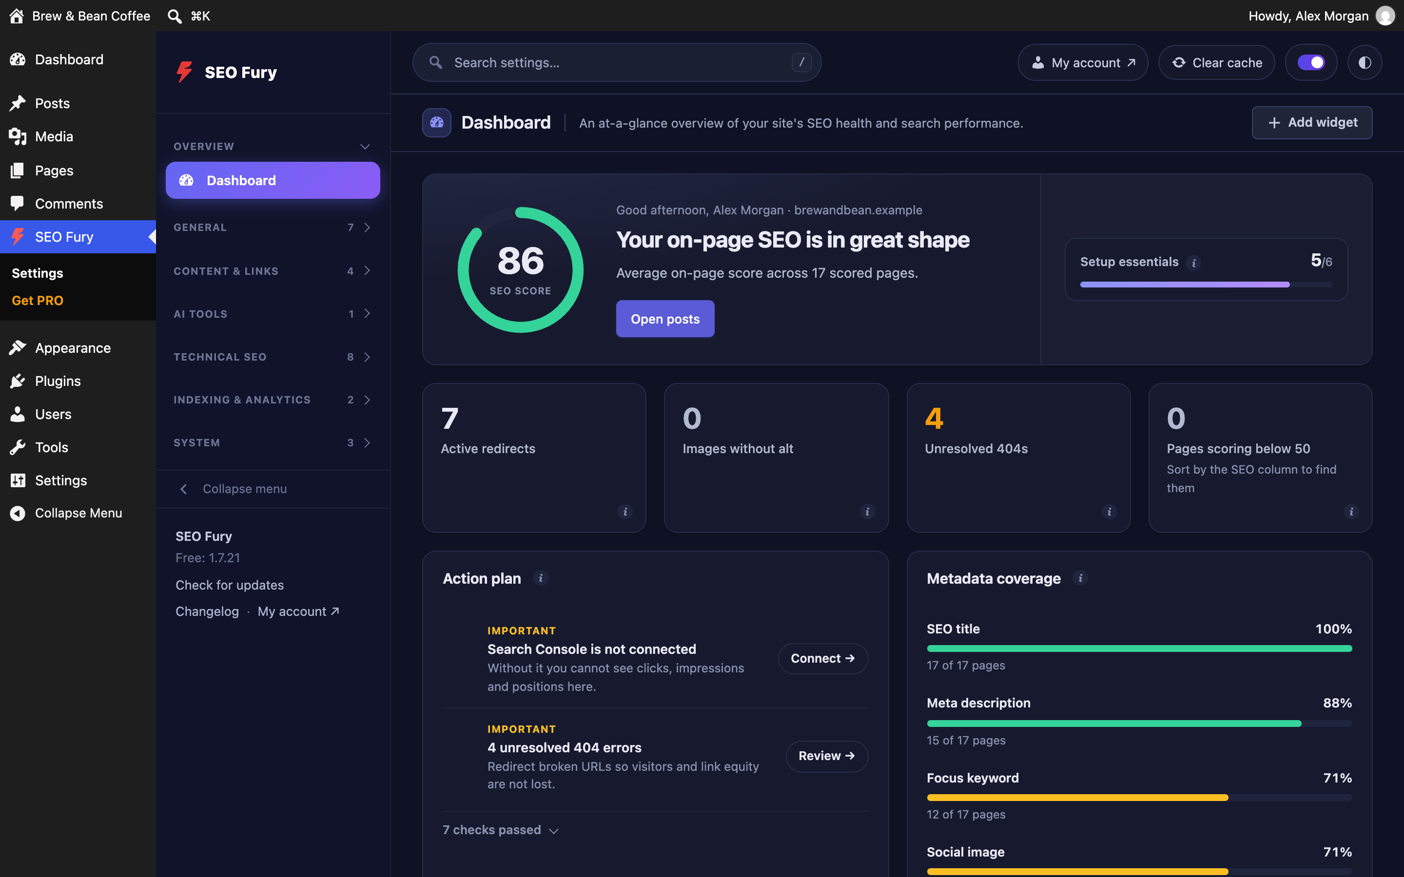Screen dimensions: 1404x877
Task: Expand the Content & Links section
Action: [x=273, y=271]
